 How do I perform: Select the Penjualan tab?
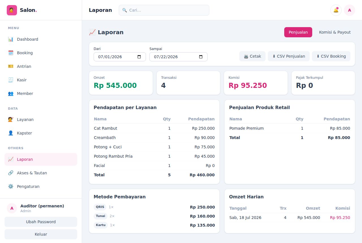[298, 32]
